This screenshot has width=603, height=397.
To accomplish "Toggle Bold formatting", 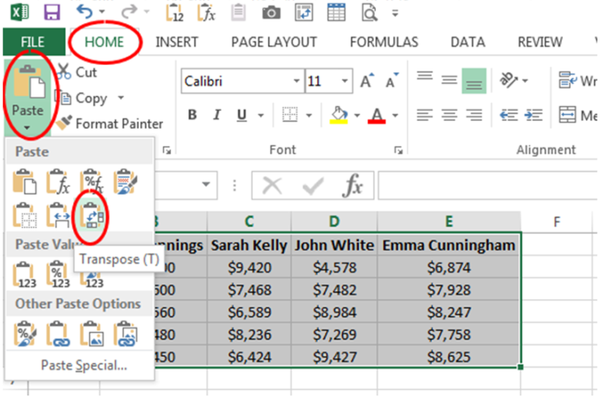I will click(192, 115).
